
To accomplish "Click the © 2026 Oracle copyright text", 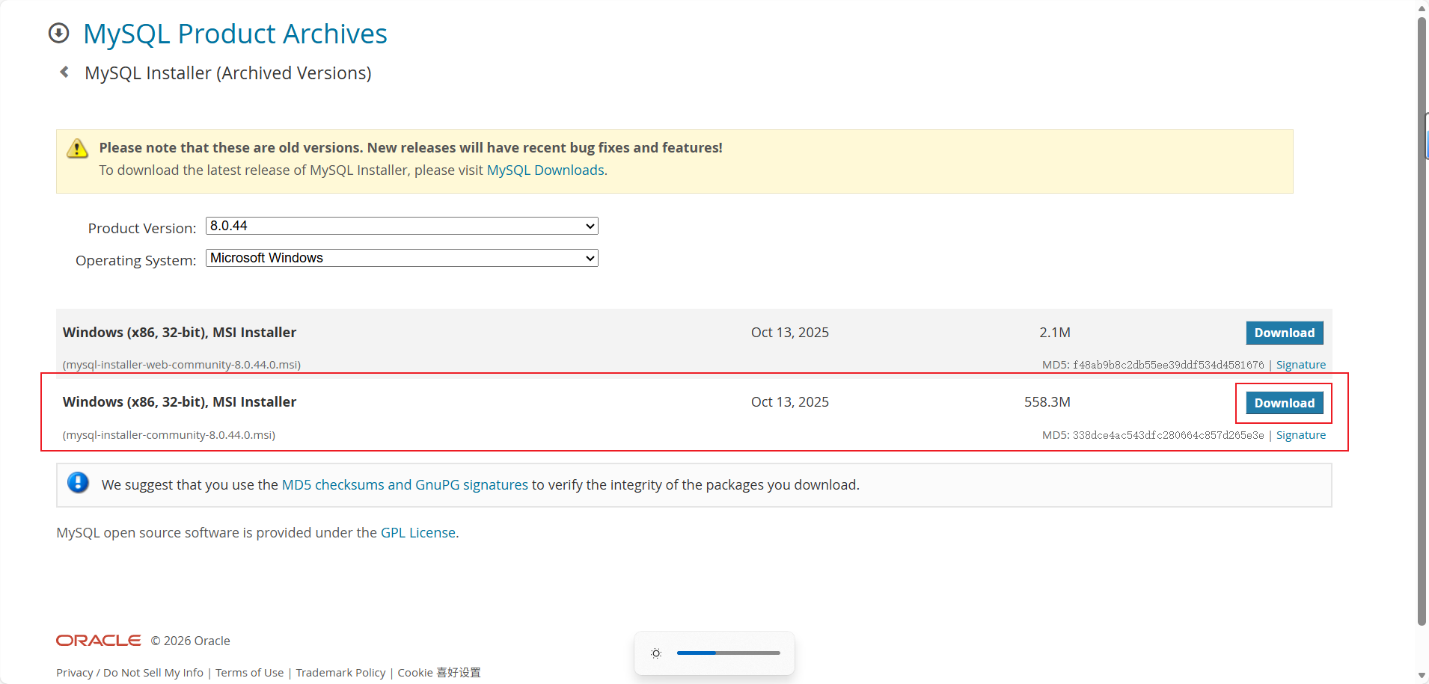I will 191,641.
